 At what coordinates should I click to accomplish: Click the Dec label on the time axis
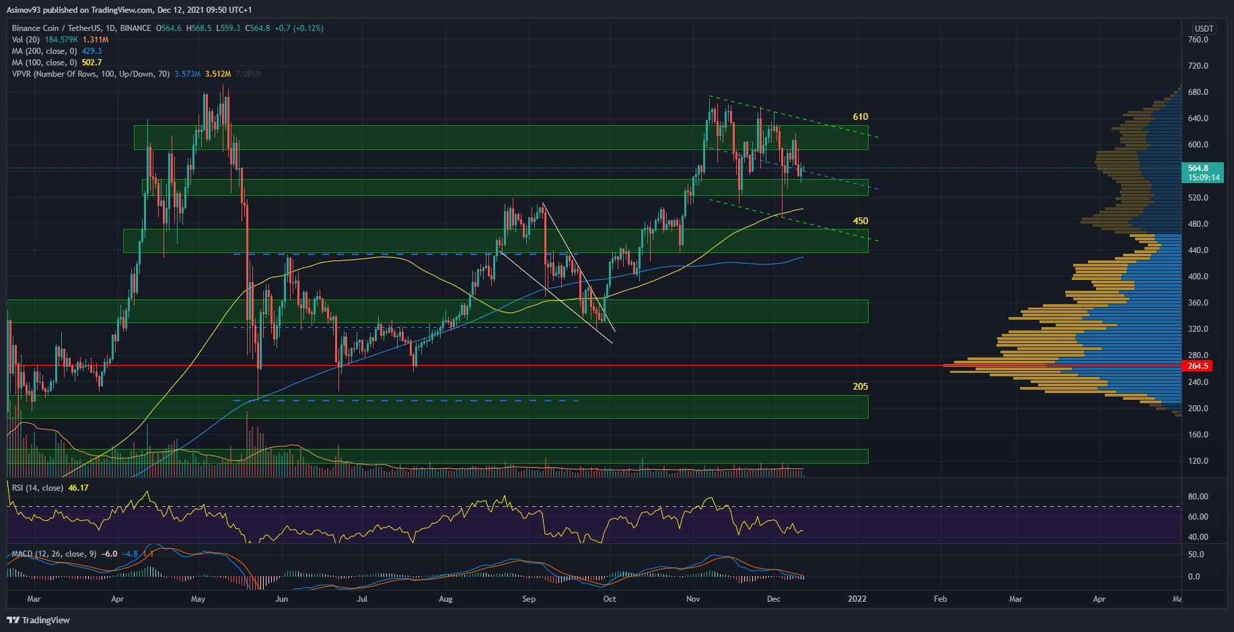pyautogui.click(x=774, y=599)
